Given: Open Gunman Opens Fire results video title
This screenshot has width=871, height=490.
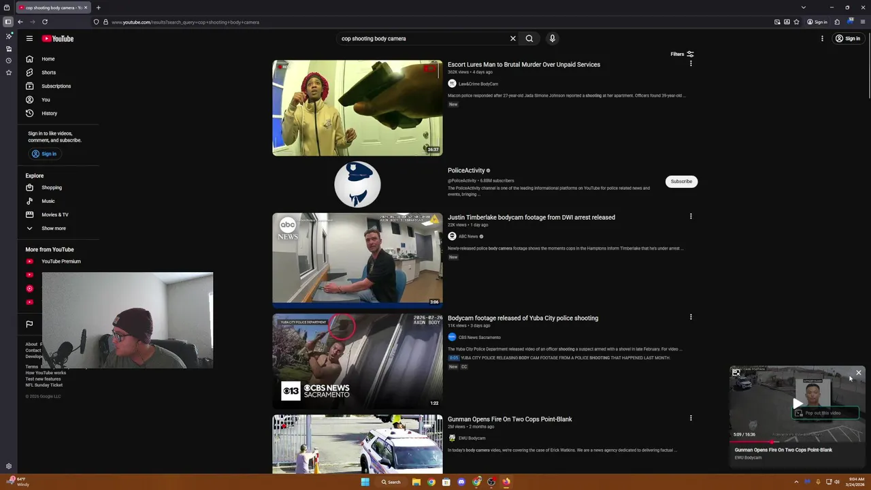Looking at the screenshot, I should (510, 419).
